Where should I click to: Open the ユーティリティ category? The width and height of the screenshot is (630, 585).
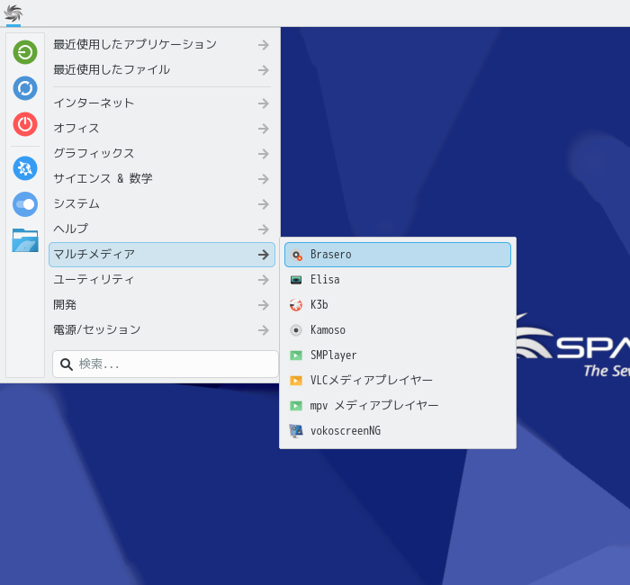pos(162,280)
